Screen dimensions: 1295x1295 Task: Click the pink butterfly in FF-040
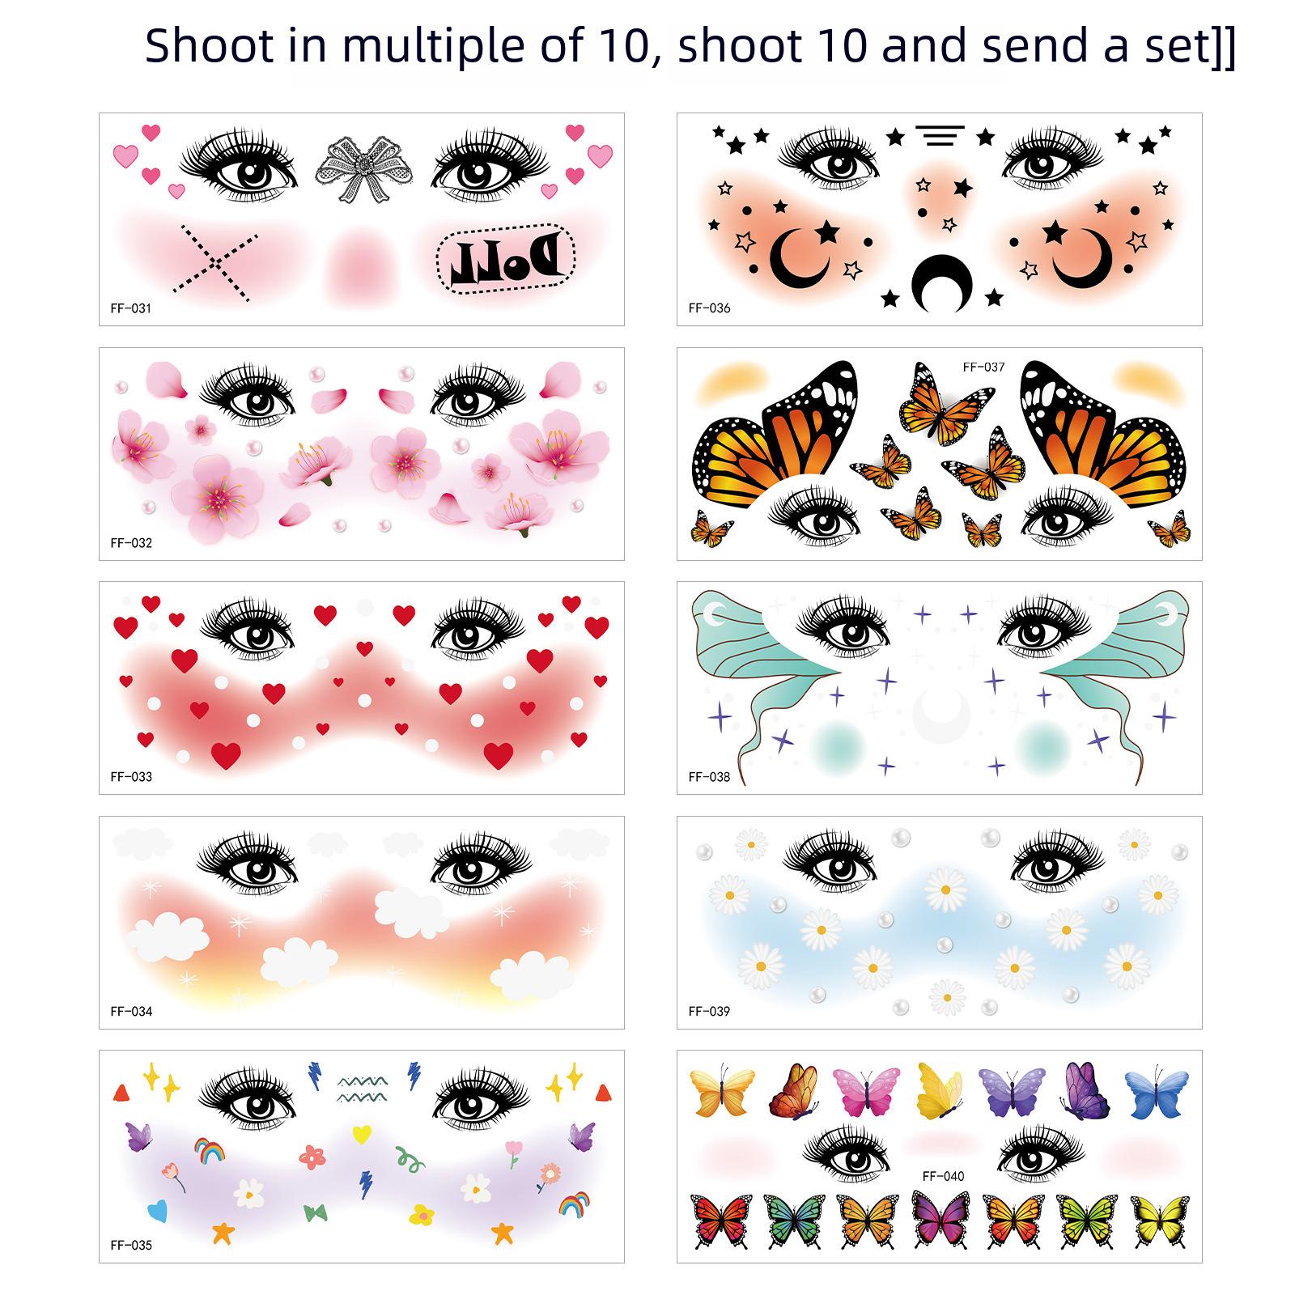(866, 1092)
